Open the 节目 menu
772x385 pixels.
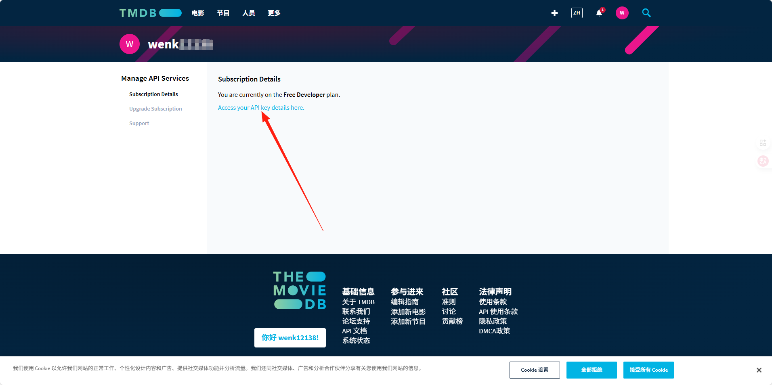click(x=223, y=13)
